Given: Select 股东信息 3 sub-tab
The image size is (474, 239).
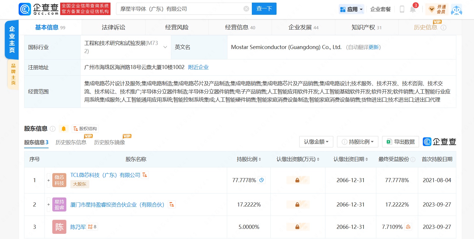Looking at the screenshot, I should click(x=36, y=142).
